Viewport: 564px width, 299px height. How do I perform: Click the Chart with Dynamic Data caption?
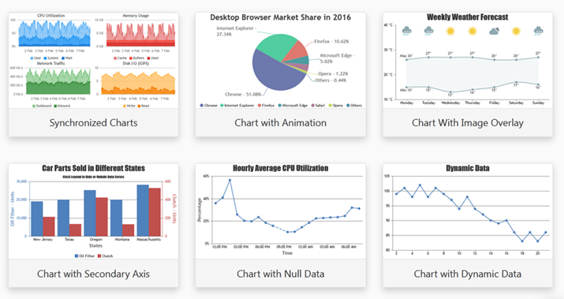pyautogui.click(x=468, y=274)
